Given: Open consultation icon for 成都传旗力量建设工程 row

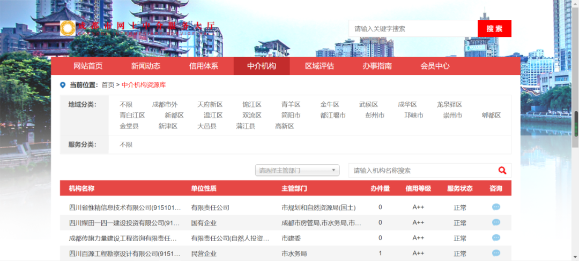Looking at the screenshot, I should [x=496, y=238].
